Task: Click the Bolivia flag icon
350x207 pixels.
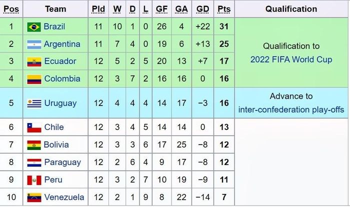Action: coord(34,145)
